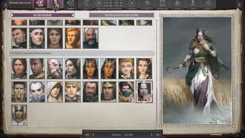Click the highlighted pale dark-haired woman portrait
Viewport: 245px width, 138px height.
144,92
